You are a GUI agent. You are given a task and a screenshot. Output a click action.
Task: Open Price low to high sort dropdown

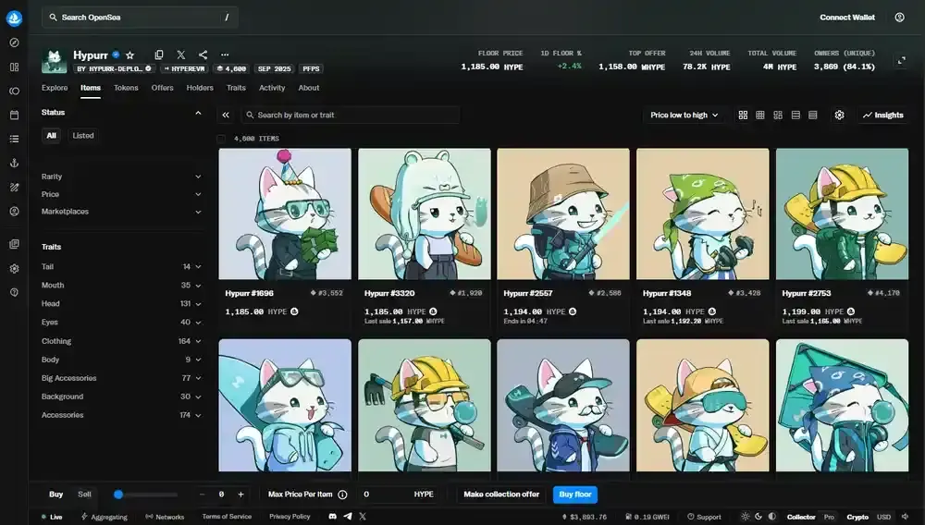click(x=684, y=115)
